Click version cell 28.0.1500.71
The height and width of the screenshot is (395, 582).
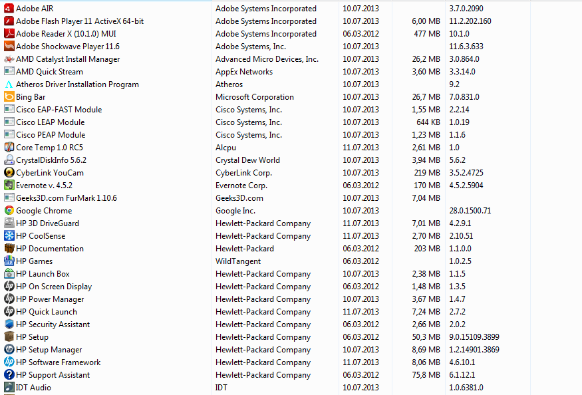470,211
